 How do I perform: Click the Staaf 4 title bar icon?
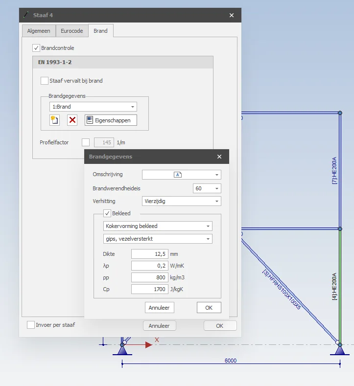26,15
